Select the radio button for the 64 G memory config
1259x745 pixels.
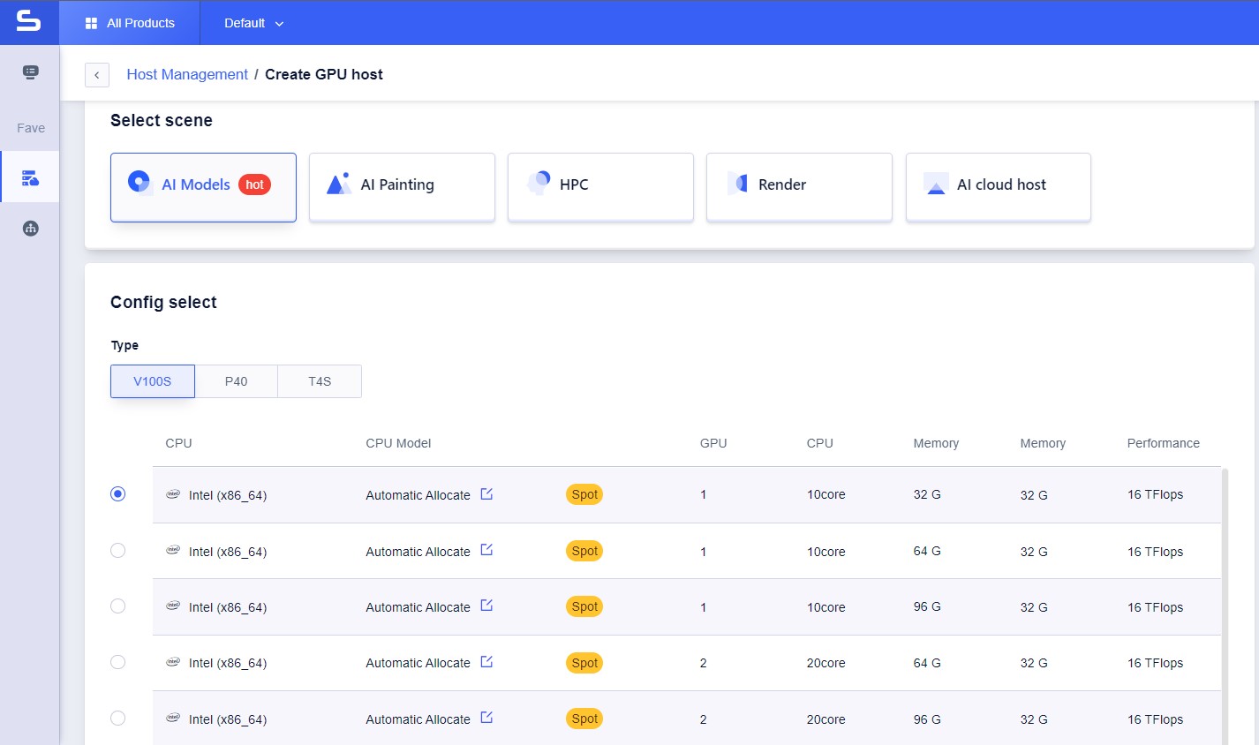click(x=117, y=550)
